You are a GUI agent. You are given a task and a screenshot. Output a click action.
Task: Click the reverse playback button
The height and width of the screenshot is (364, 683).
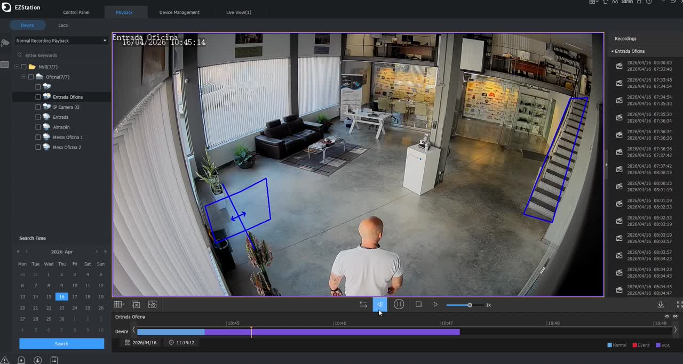(x=380, y=304)
